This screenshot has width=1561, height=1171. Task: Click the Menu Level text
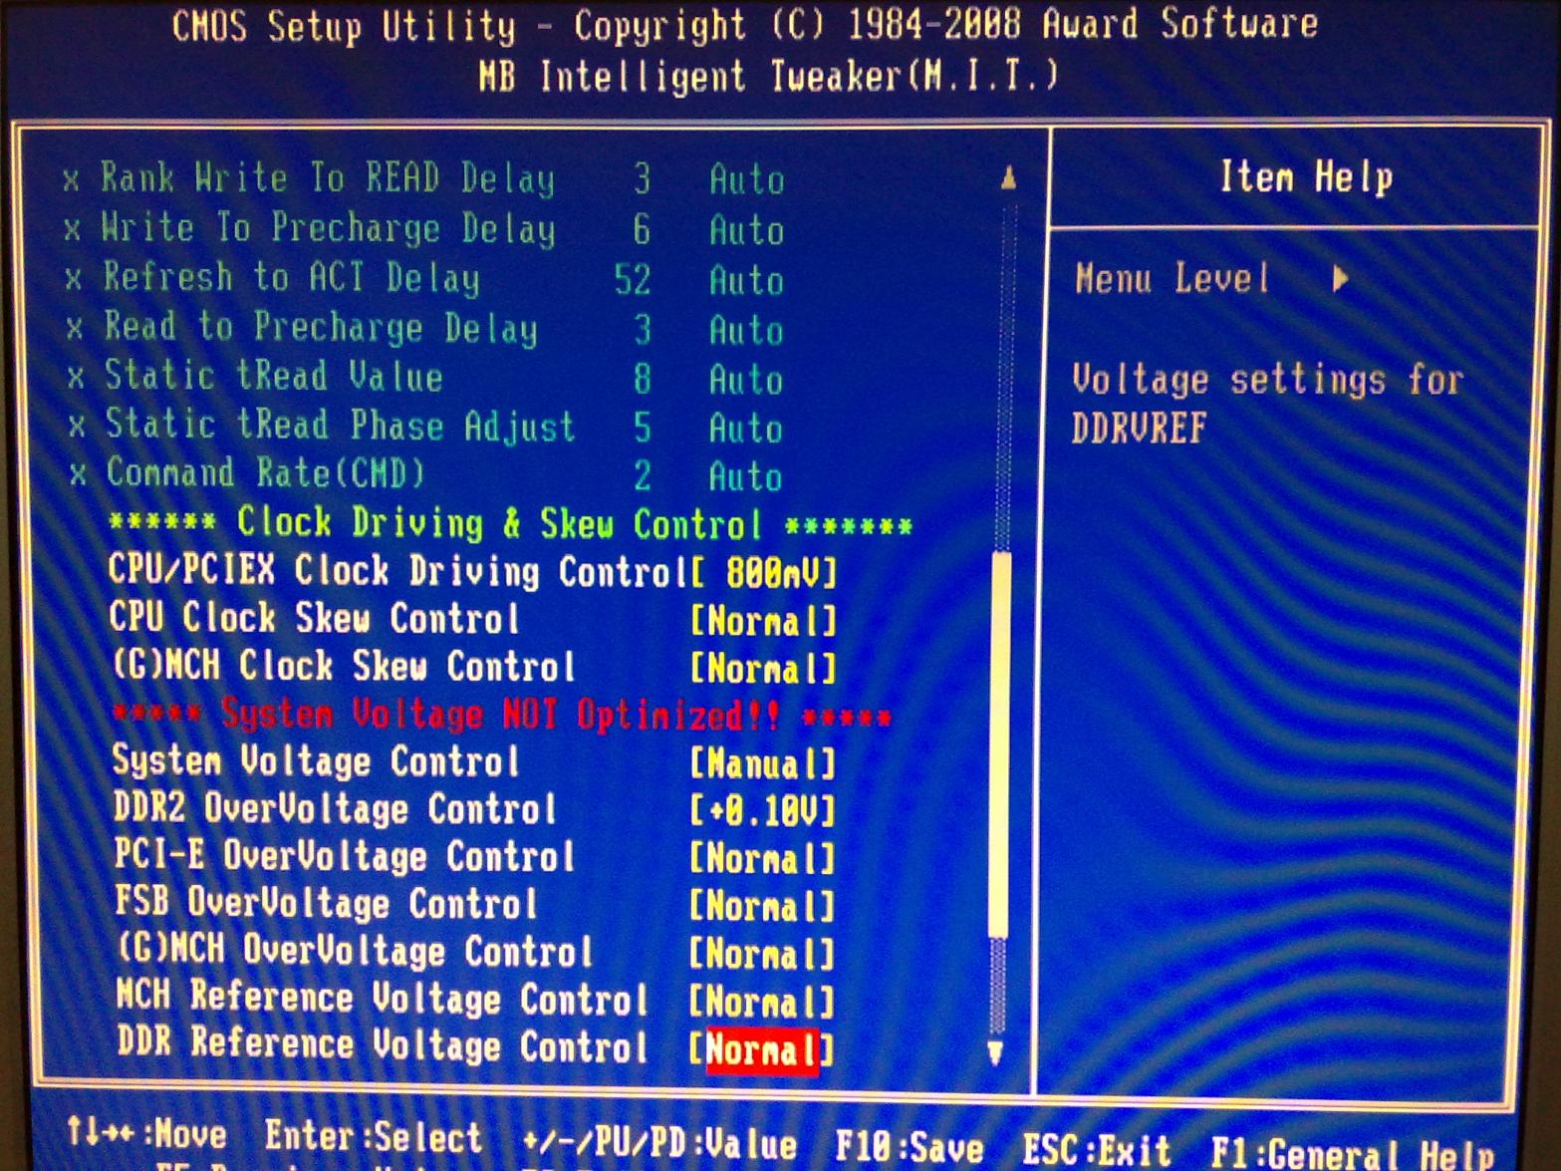tap(1172, 279)
